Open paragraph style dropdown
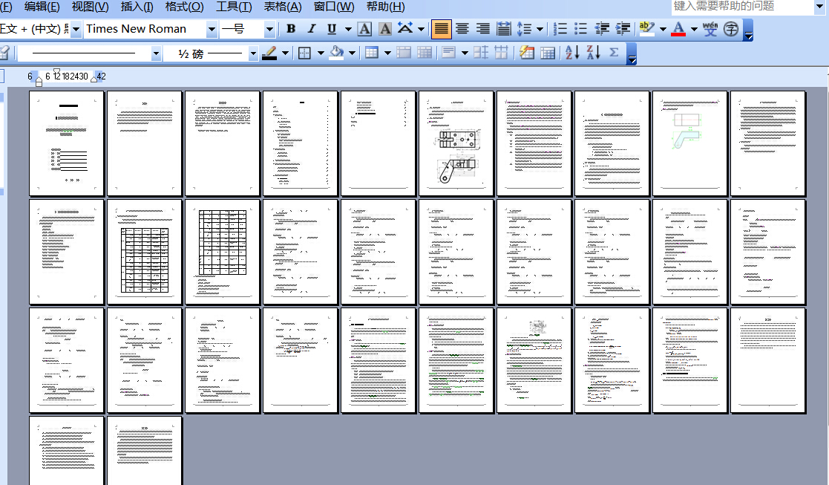Screen dimensions: 829x485 click(x=76, y=29)
